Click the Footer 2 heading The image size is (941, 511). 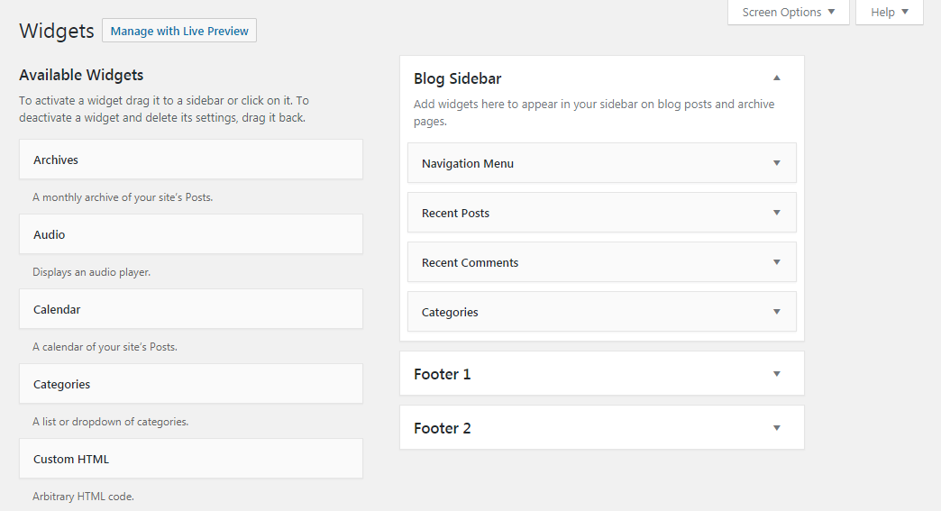[443, 428]
